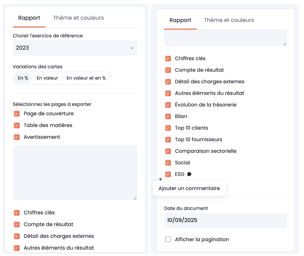Expand the 2023 exercise dropdown chevron
The image size is (304, 256).
click(x=132, y=48)
